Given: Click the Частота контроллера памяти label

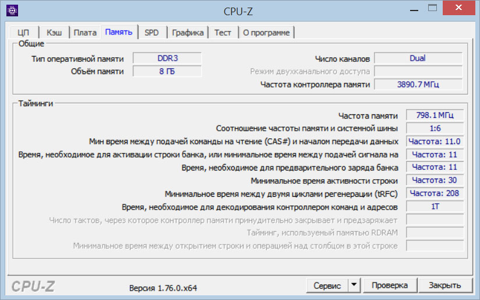Looking at the screenshot, I should (x=315, y=85).
